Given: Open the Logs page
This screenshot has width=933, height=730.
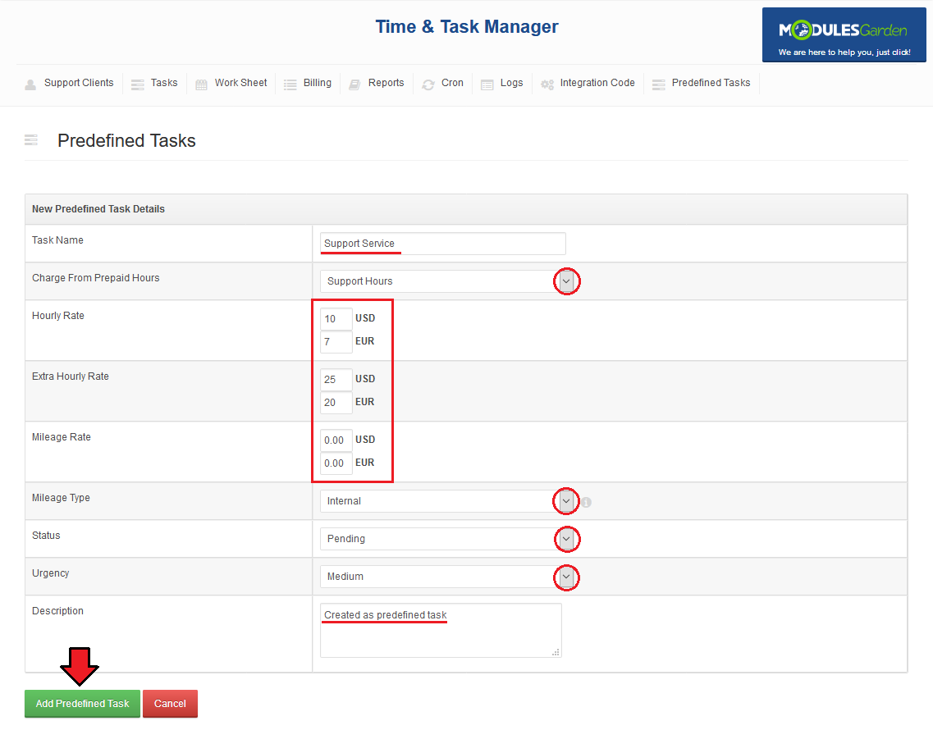Looking at the screenshot, I should pyautogui.click(x=511, y=83).
